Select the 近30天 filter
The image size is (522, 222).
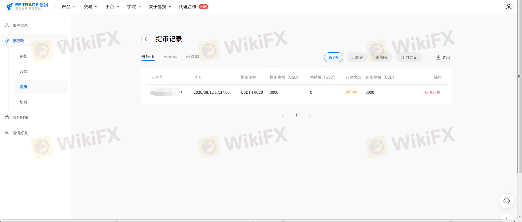(x=357, y=57)
